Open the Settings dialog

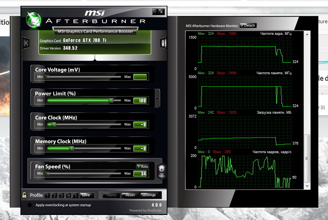pos(149,195)
